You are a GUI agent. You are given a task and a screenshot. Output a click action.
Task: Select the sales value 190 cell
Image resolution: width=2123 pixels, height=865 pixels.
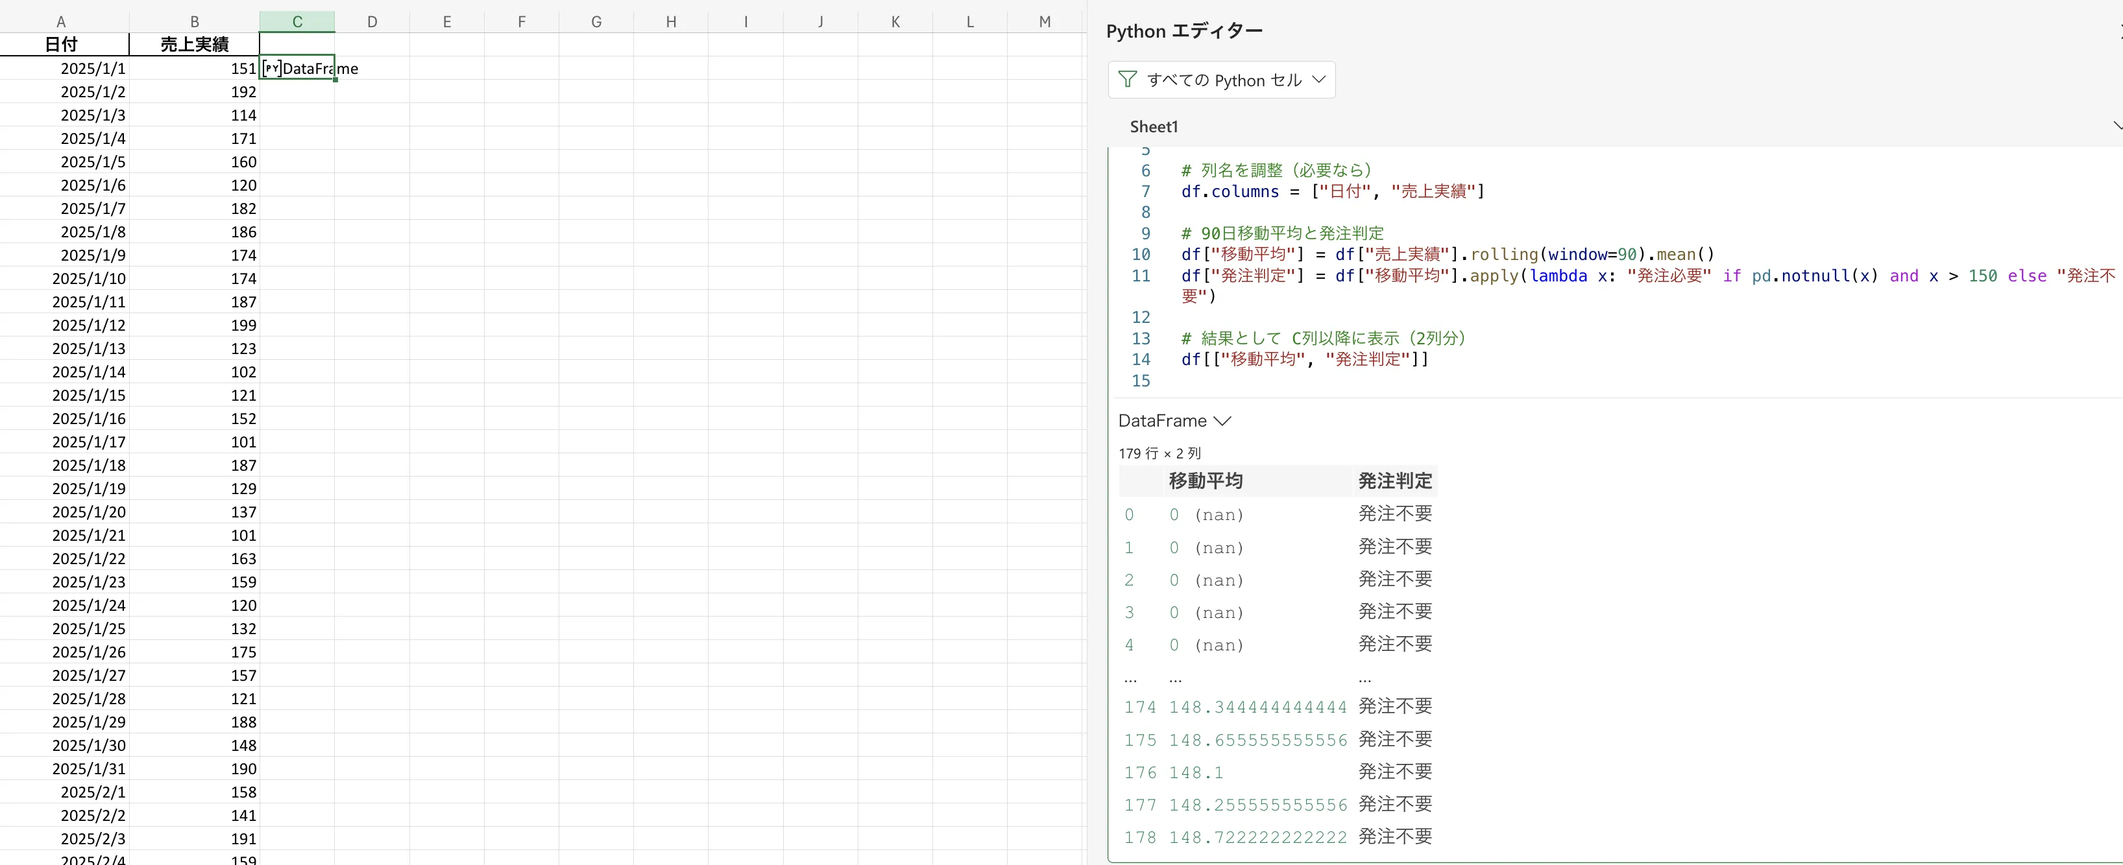tap(195, 768)
